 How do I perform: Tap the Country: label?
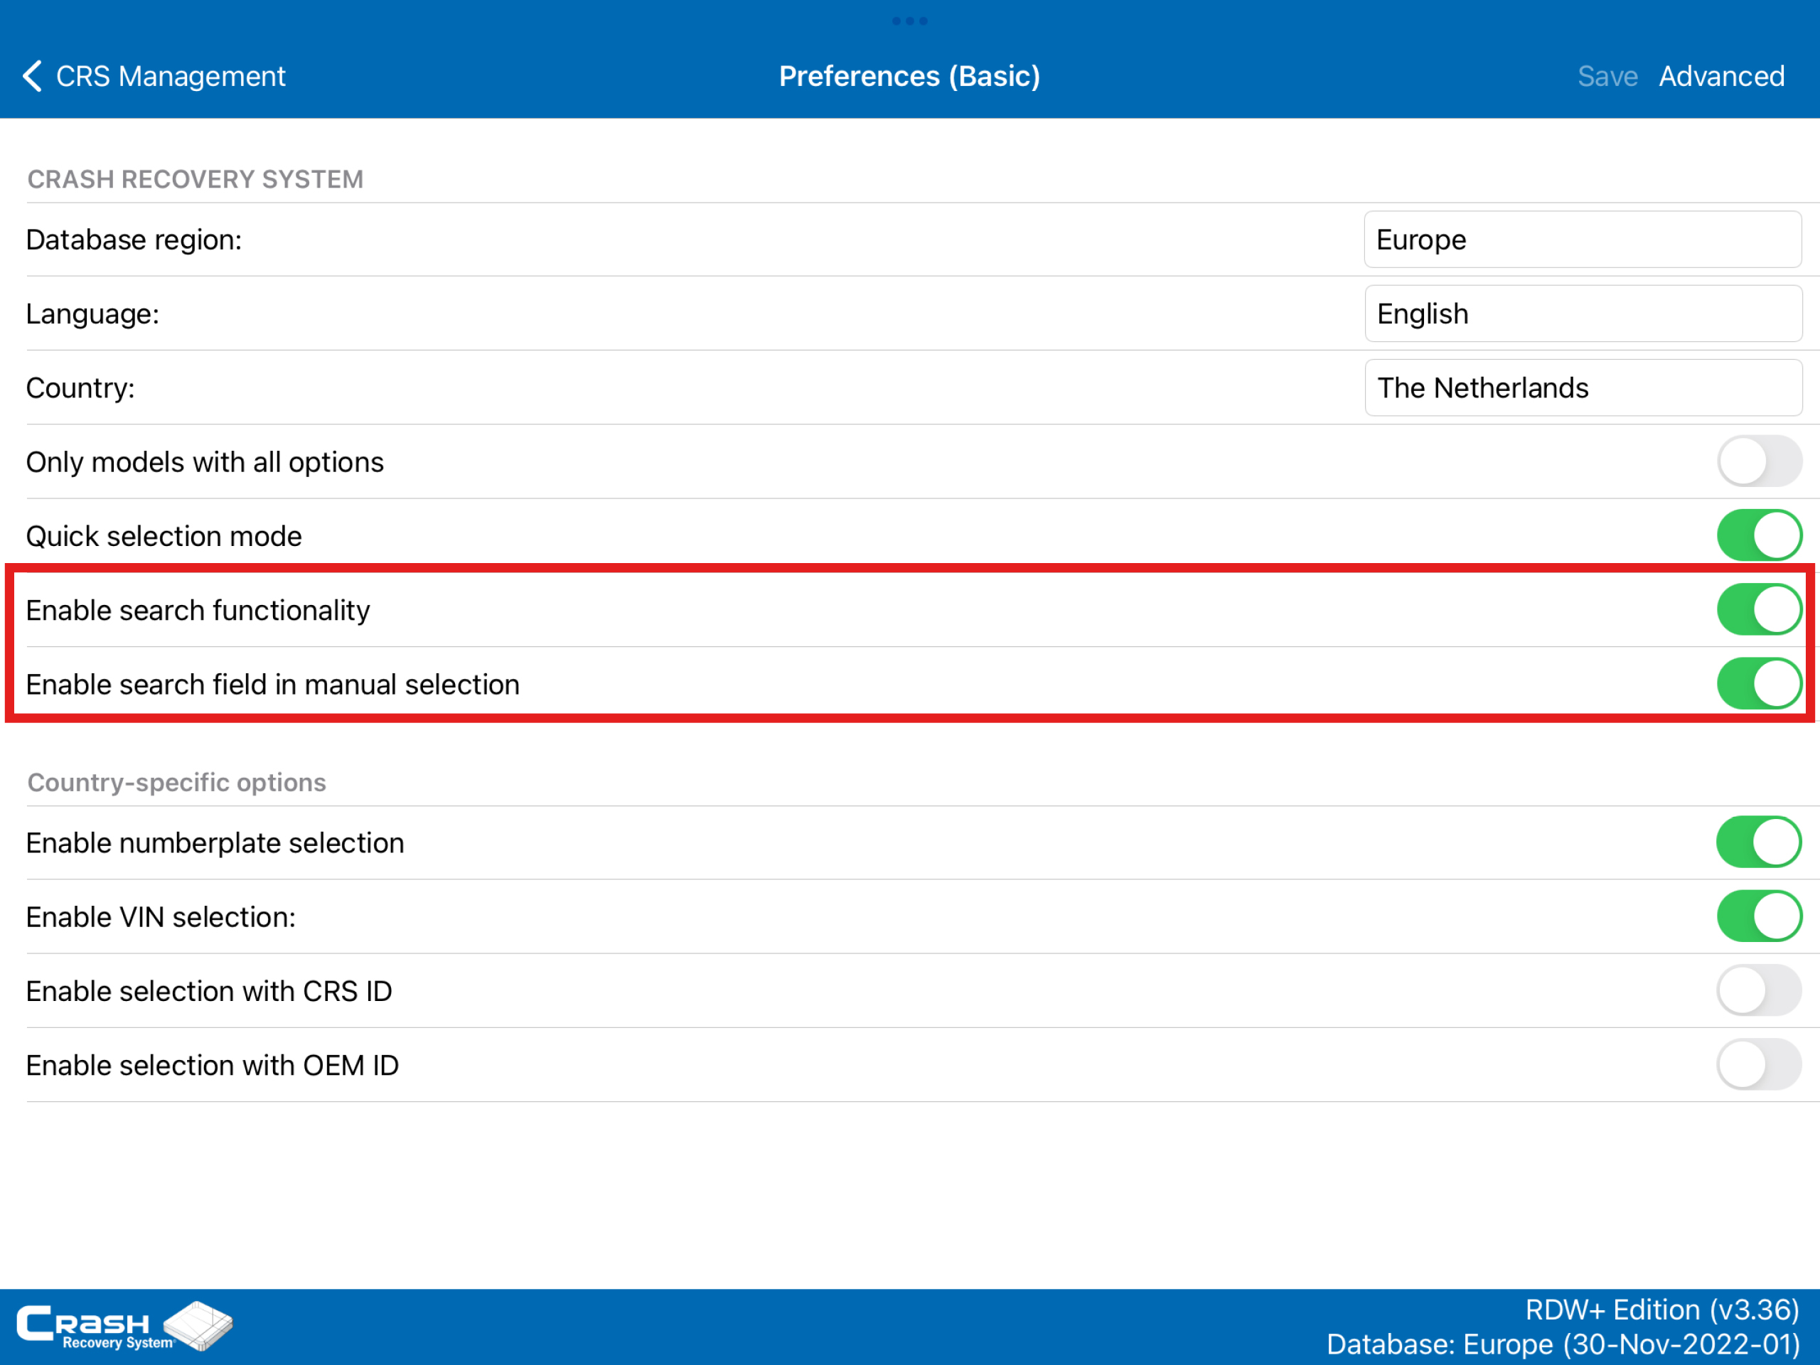(x=80, y=387)
